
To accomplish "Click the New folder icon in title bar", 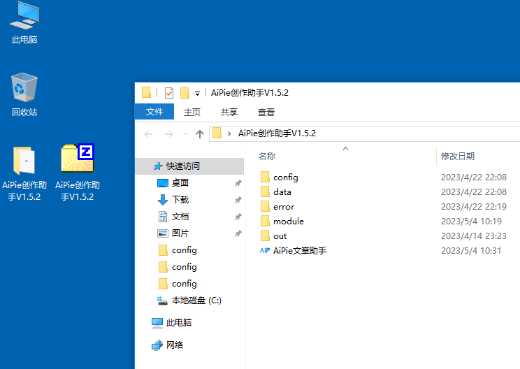I will point(185,93).
